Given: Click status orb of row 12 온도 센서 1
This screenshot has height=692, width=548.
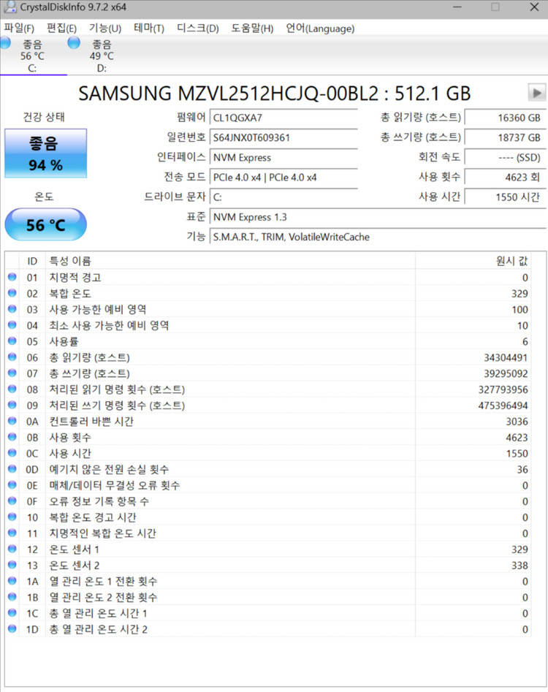Looking at the screenshot, I should click(x=12, y=549).
